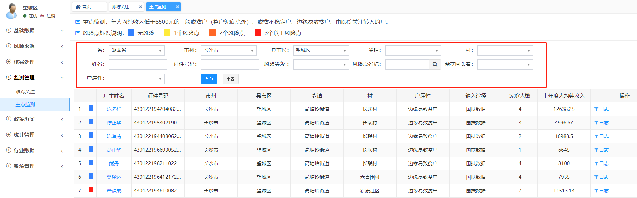The height and width of the screenshot is (198, 637).
Task: Click the user avatar for 望城区
Action: [x=11, y=11]
